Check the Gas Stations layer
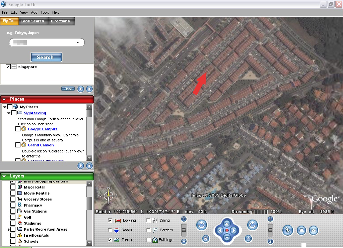 pyautogui.click(x=13, y=211)
